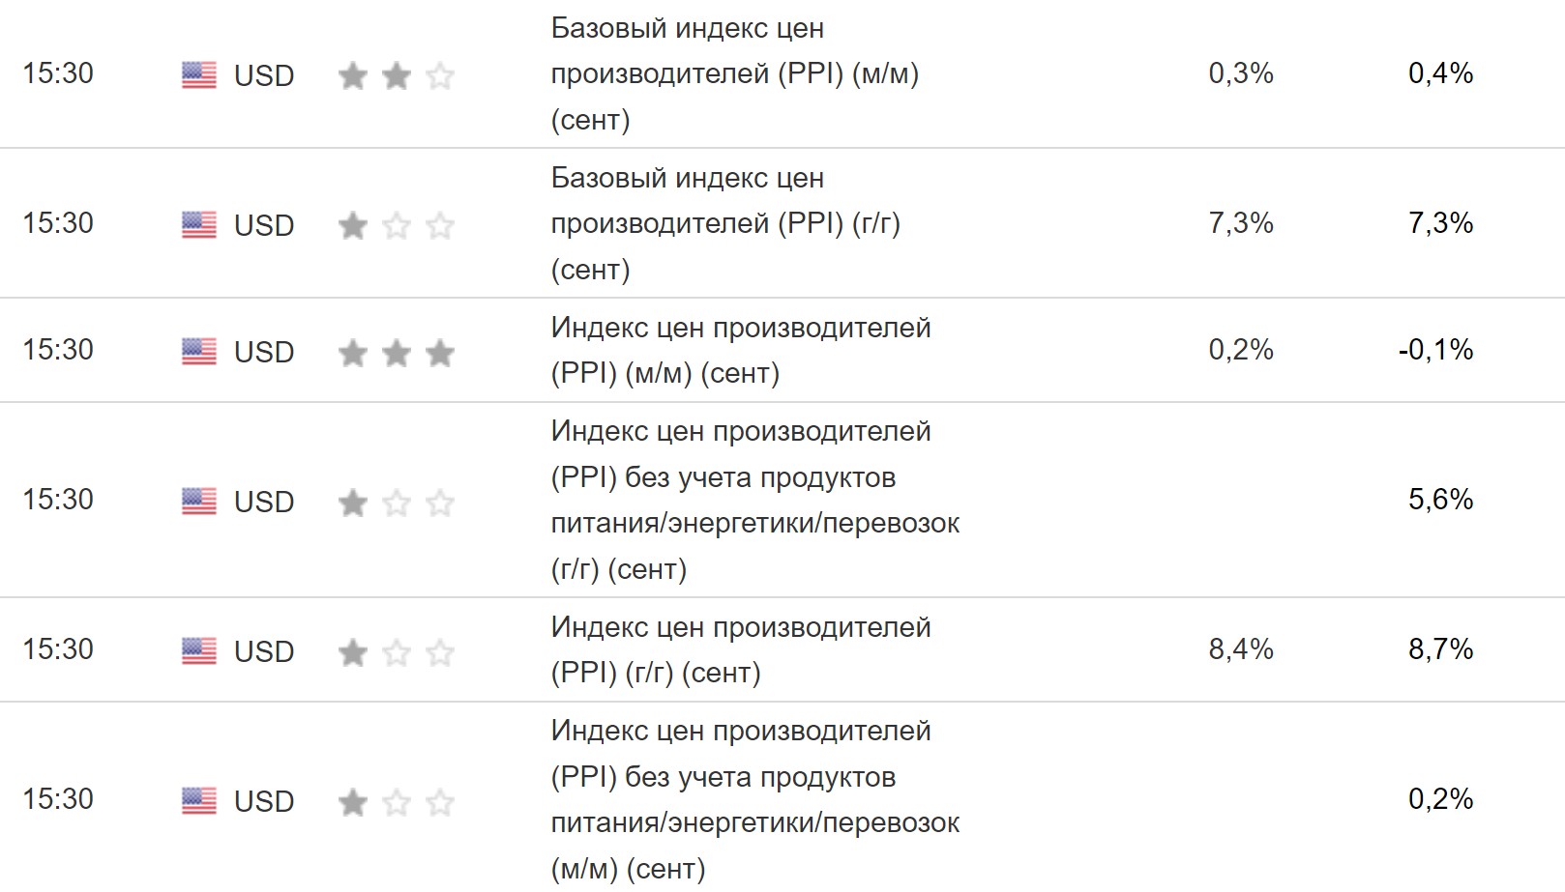Open the PPI без учета продуктов питания (м/м) event

(x=754, y=799)
